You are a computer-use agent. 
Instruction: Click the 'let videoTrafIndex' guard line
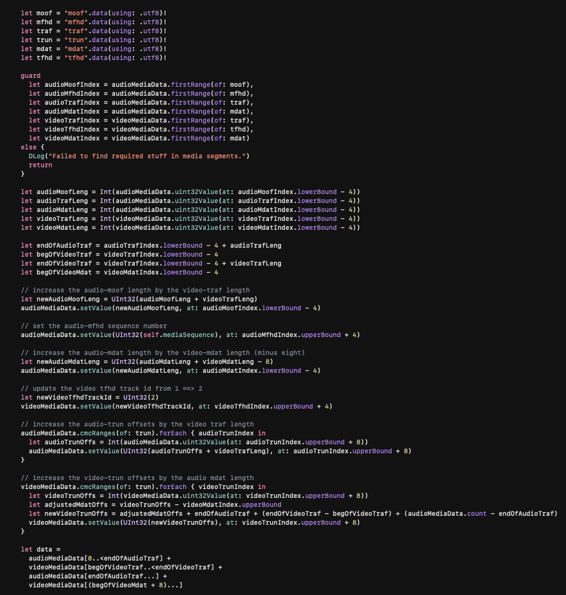(x=141, y=120)
